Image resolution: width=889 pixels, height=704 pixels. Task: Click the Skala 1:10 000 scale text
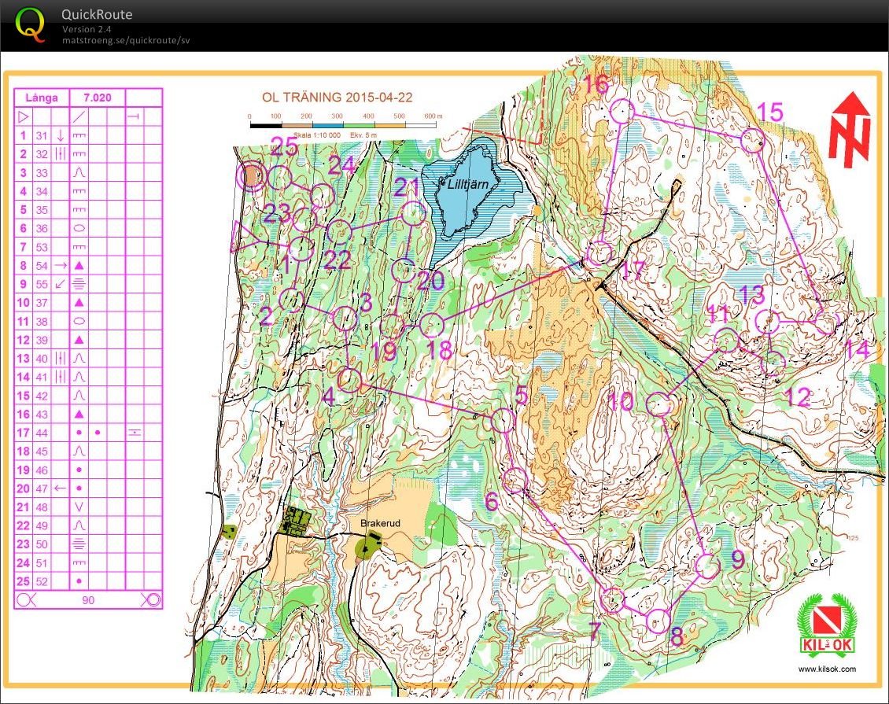316,135
